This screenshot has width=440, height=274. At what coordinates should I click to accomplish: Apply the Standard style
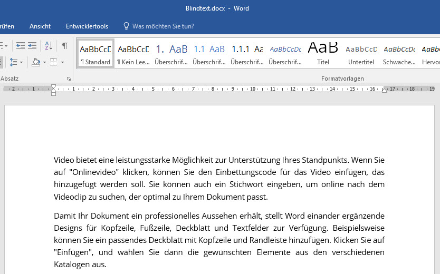coord(95,53)
